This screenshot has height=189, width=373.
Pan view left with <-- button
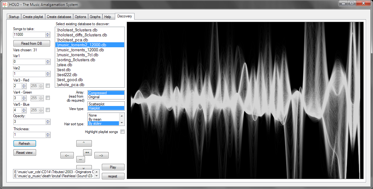coord(67,155)
